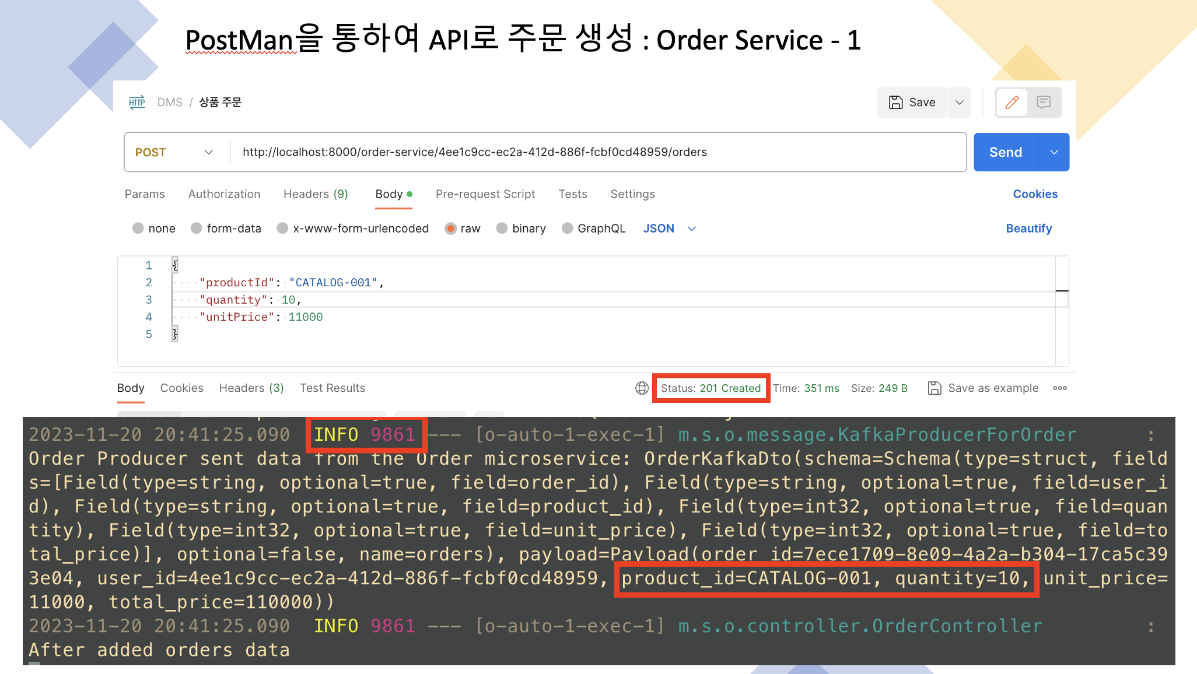The image size is (1197, 674).
Task: Open the three-dots response options
Action: click(x=1060, y=388)
